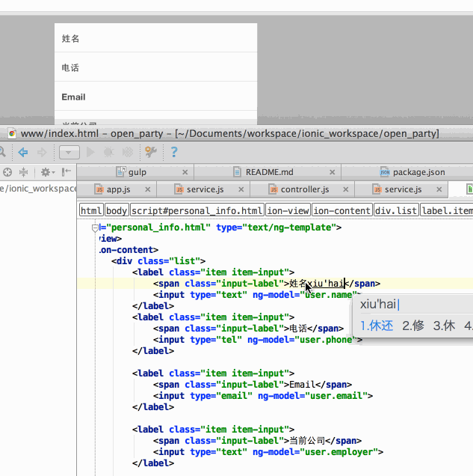Close the app.js tab

(x=148, y=190)
